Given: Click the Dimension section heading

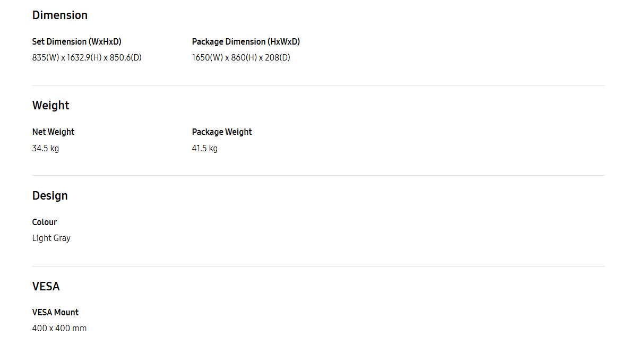Looking at the screenshot, I should (60, 15).
